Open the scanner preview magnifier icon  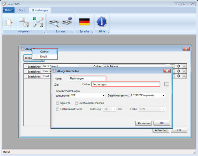point(54,23)
